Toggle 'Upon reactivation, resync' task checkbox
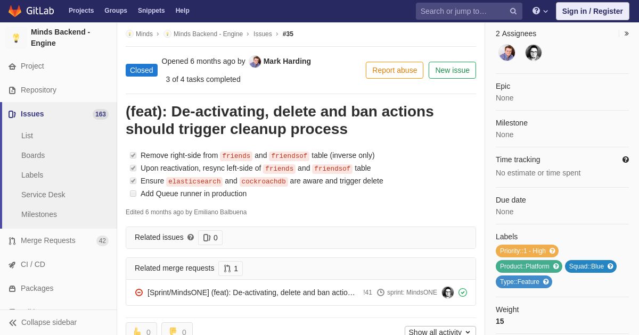The width and height of the screenshot is (639, 335). click(x=133, y=168)
